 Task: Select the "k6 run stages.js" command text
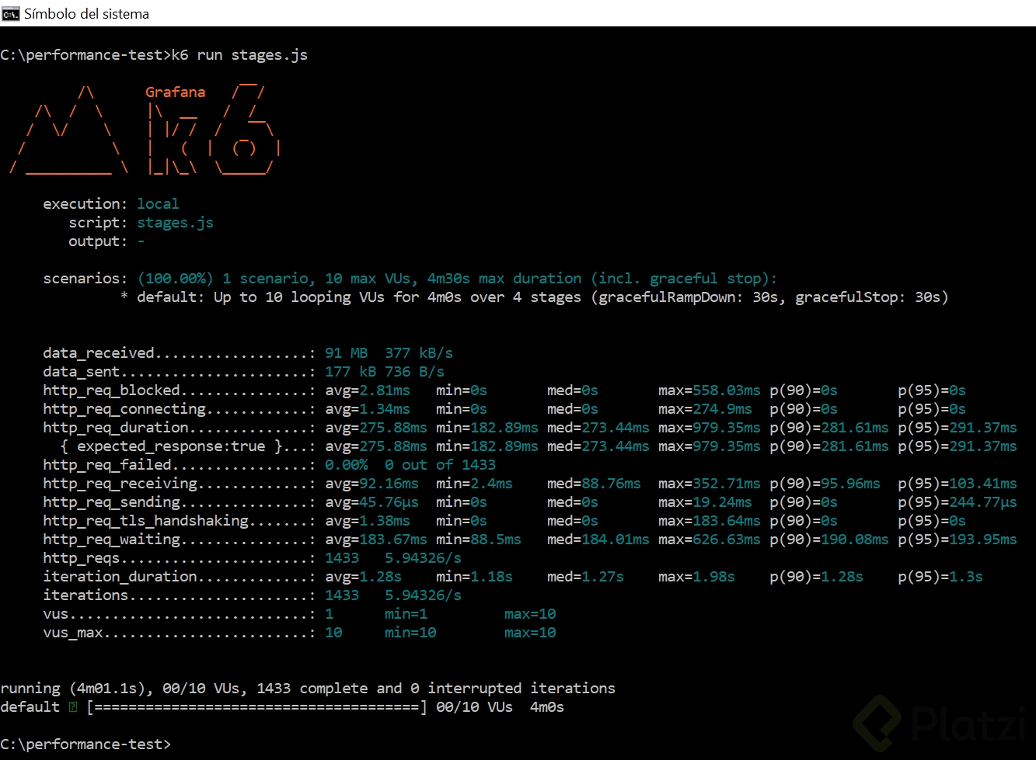[239, 55]
